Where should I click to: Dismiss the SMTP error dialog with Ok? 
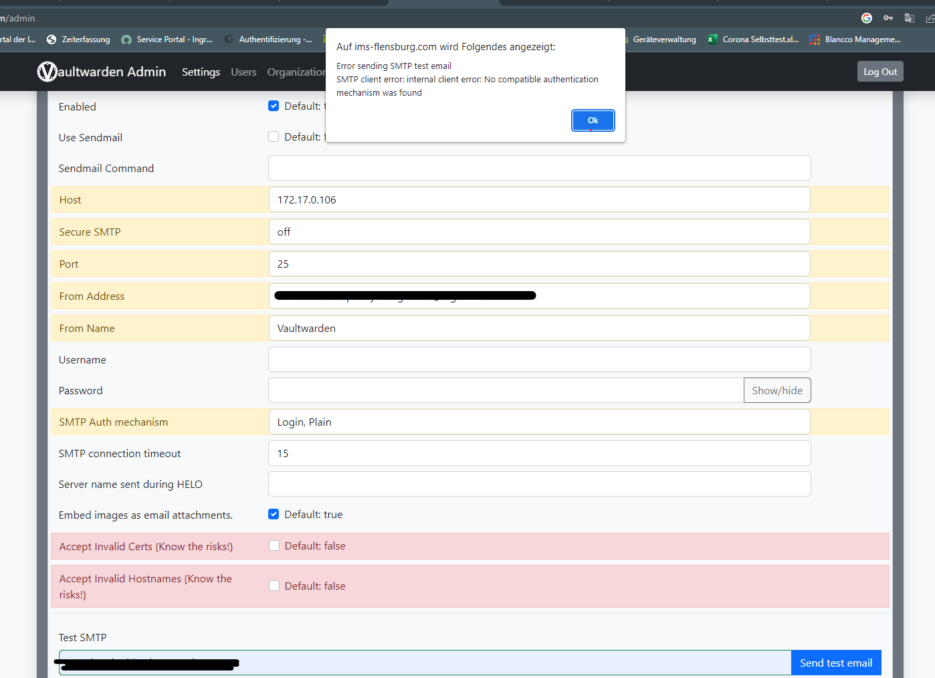(593, 120)
